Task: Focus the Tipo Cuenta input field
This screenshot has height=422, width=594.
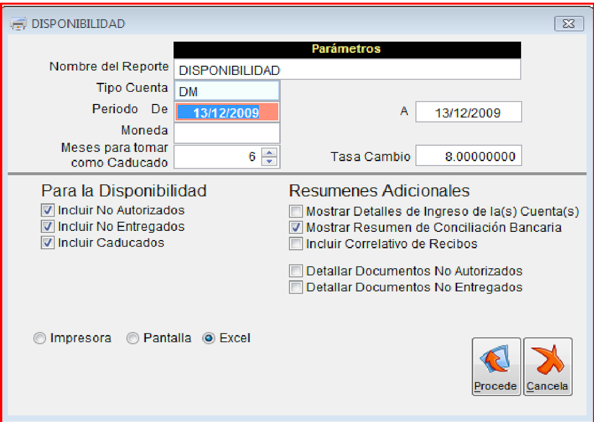Action: pos(227,92)
